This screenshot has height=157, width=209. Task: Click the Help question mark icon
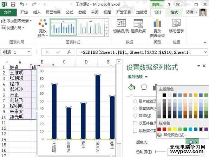click(169, 5)
